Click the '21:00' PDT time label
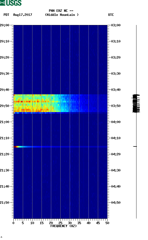Viewport: 148px width, 240px height. tap(5, 122)
